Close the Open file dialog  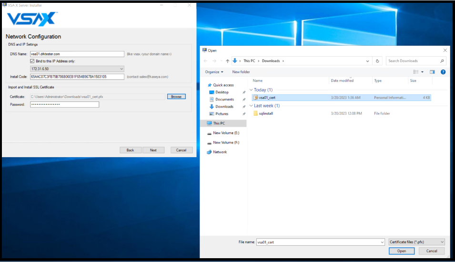[x=445, y=50]
